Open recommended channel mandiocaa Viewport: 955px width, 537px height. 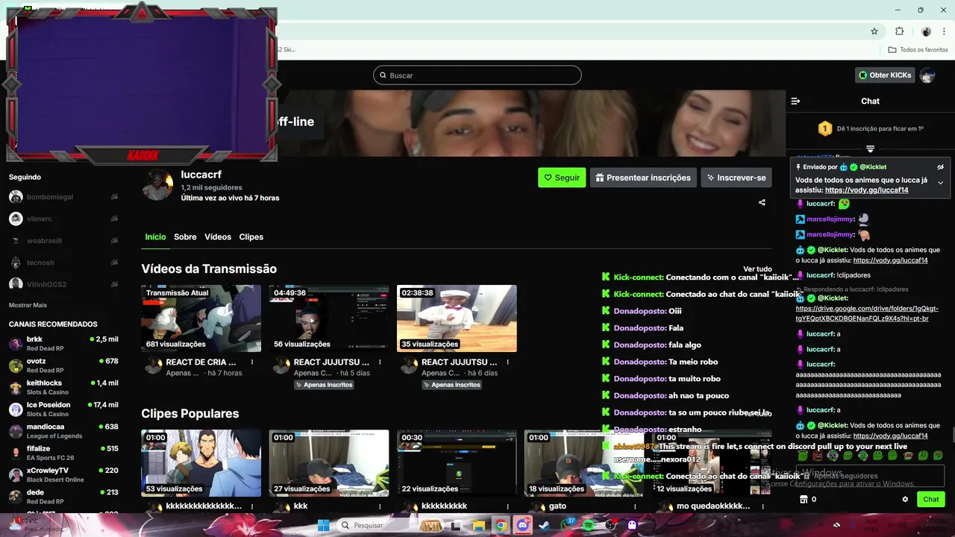[x=63, y=431]
